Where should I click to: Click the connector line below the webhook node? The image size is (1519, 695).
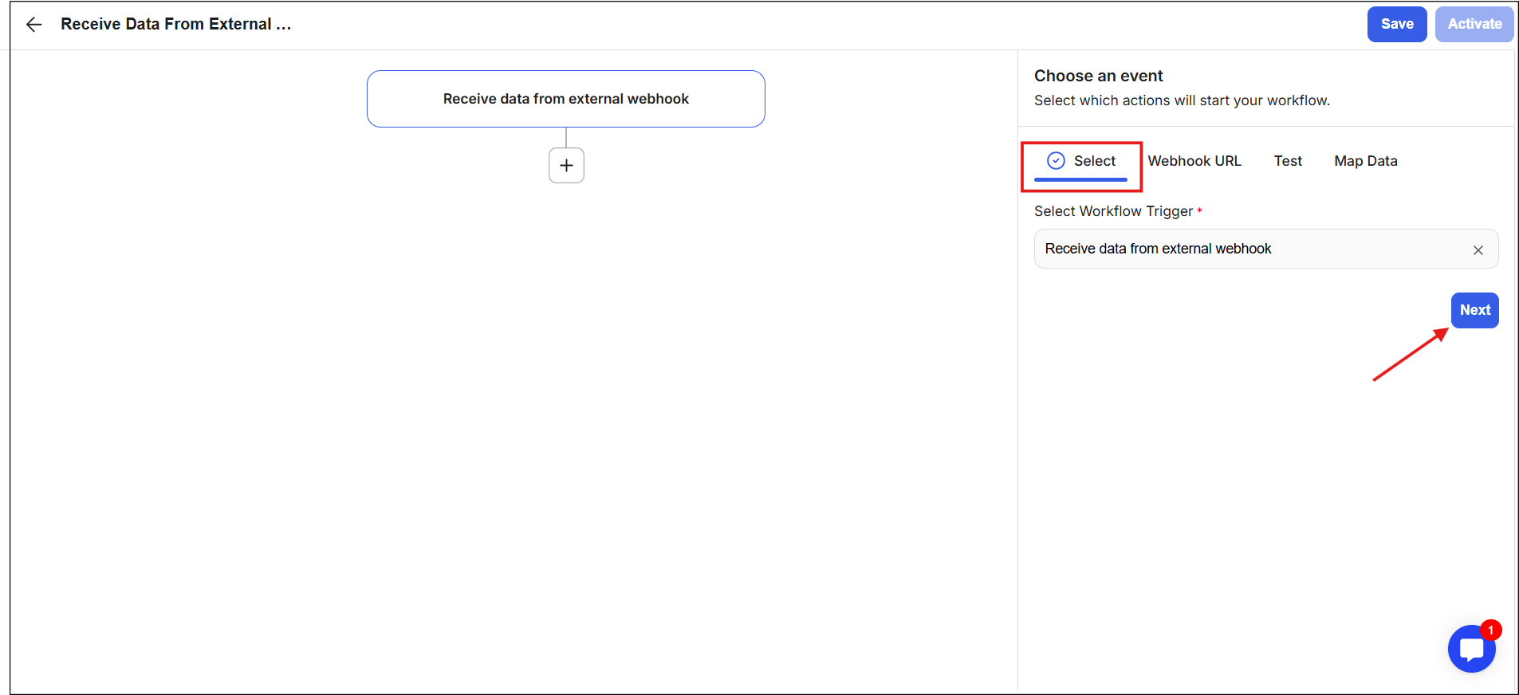coord(566,137)
